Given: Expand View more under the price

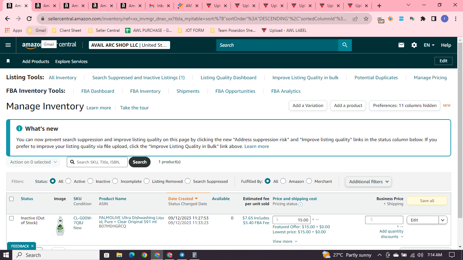Looking at the screenshot, I should tap(285, 241).
